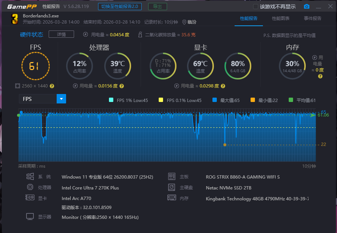The height and width of the screenshot is (233, 337).
Task: Click the VRAM 80% gauge
Action: 238,66
